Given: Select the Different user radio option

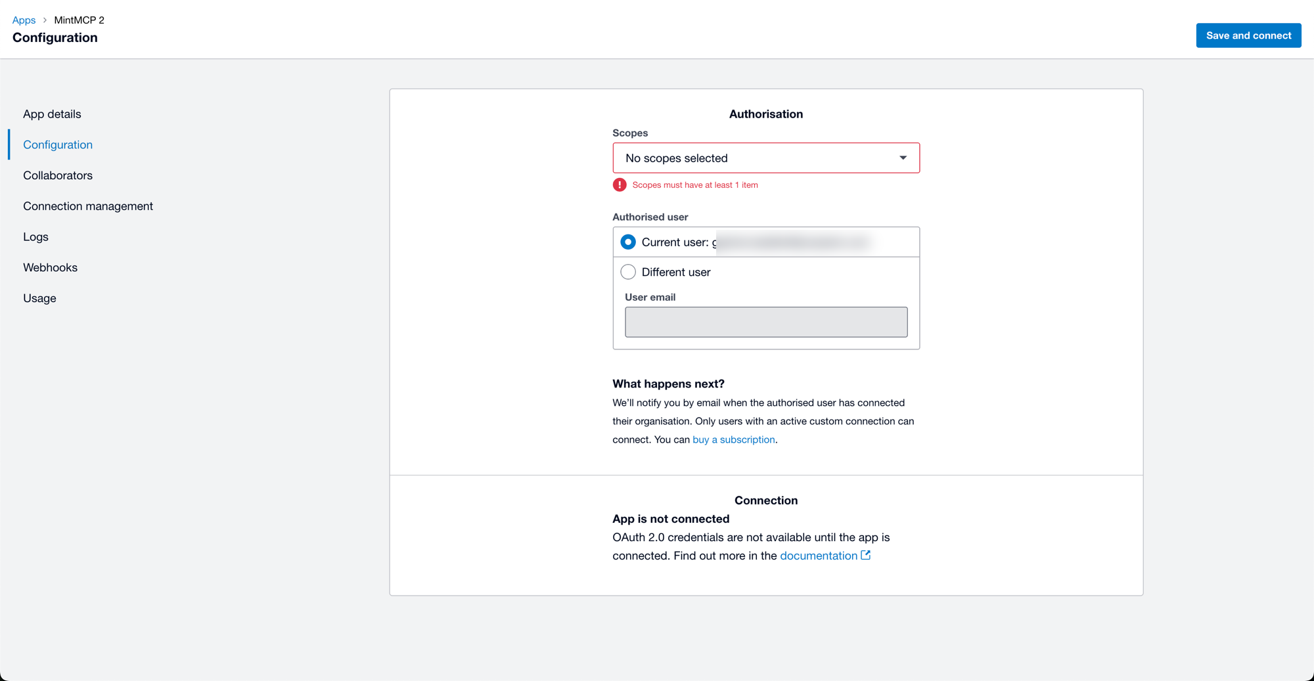Looking at the screenshot, I should point(628,272).
